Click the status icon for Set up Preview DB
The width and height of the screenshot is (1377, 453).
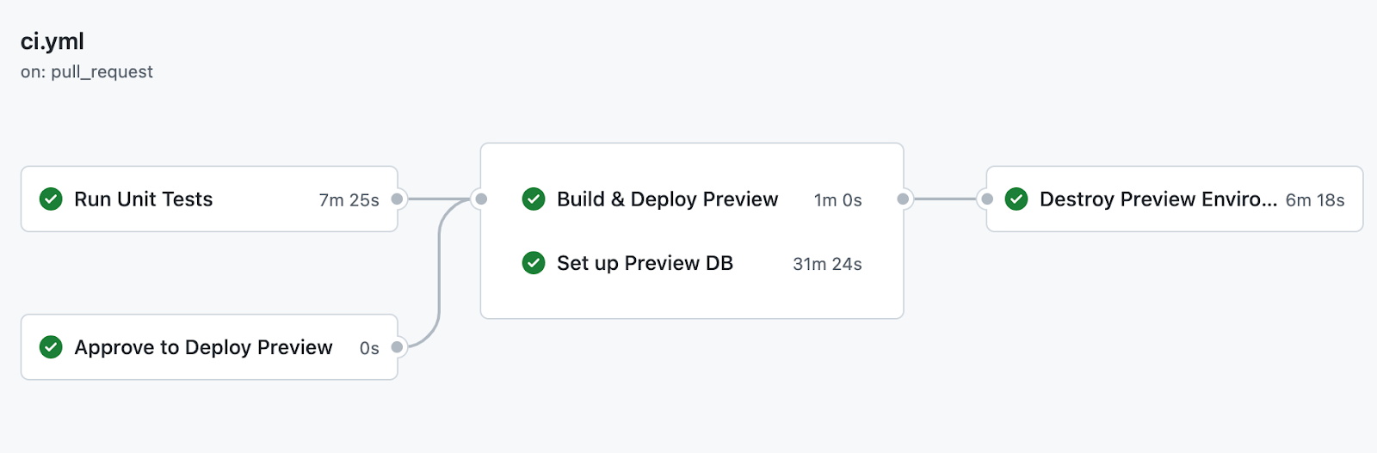click(534, 263)
